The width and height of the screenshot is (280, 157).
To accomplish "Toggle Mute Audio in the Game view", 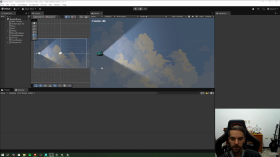I will click(192, 17).
